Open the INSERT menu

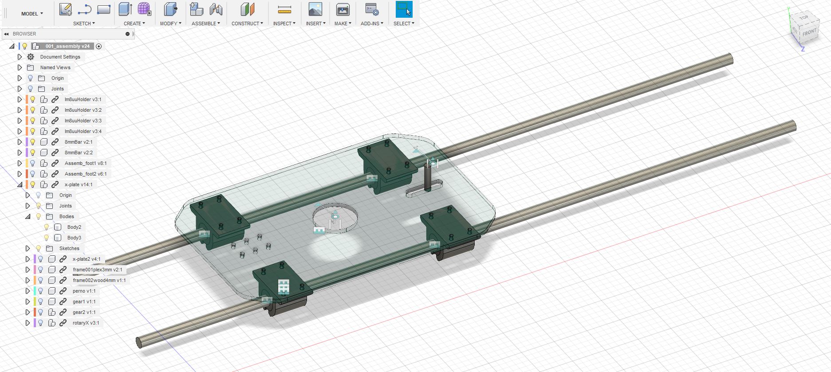(315, 23)
